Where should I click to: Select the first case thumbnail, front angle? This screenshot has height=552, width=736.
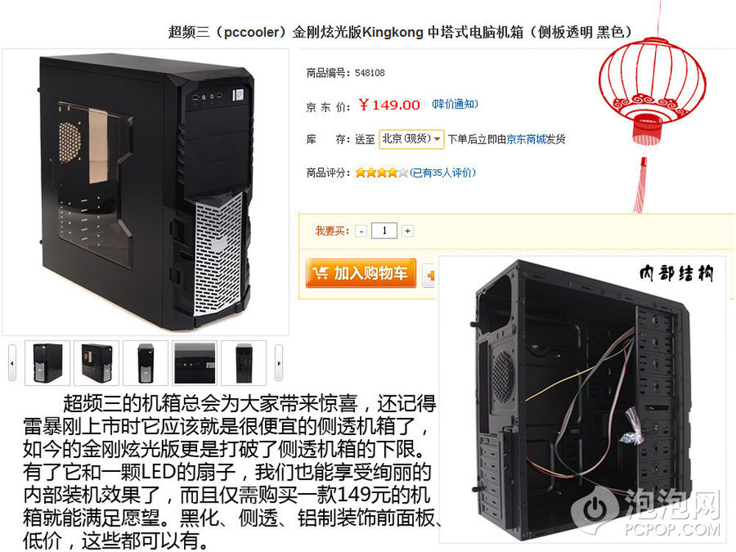pyautogui.click(x=47, y=363)
